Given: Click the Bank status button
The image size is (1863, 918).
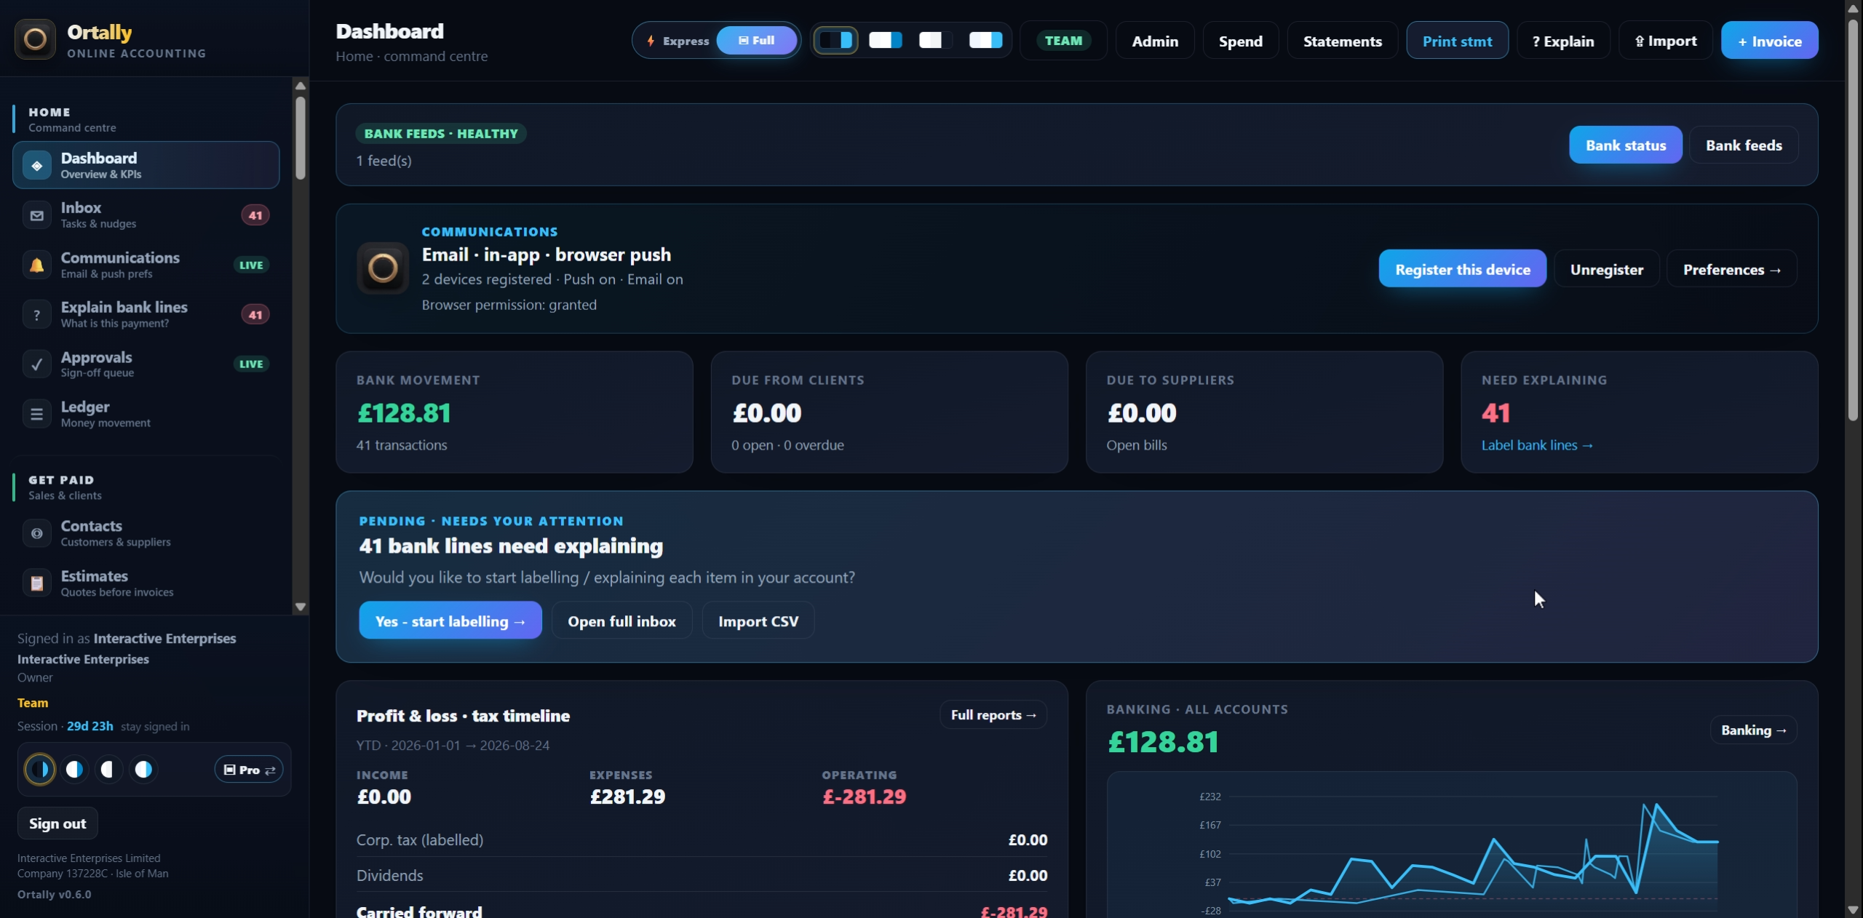Looking at the screenshot, I should [1626, 145].
